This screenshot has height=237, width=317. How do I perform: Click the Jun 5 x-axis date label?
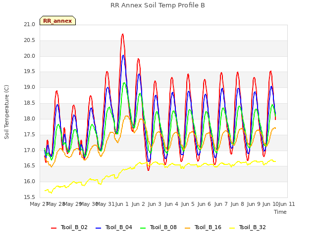[188, 204]
